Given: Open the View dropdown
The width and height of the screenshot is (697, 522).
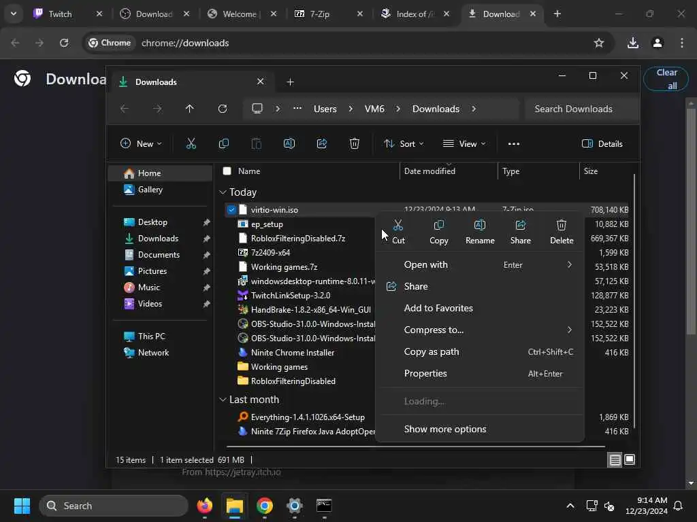Looking at the screenshot, I should 464,144.
